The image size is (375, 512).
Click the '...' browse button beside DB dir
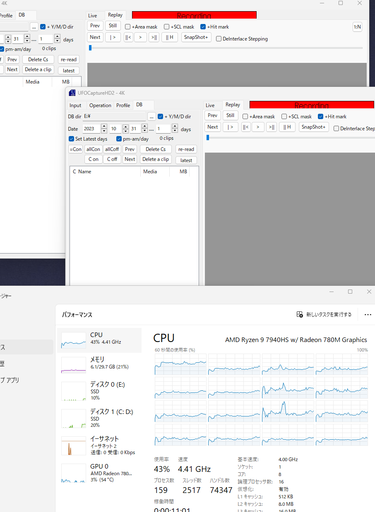[x=151, y=117]
